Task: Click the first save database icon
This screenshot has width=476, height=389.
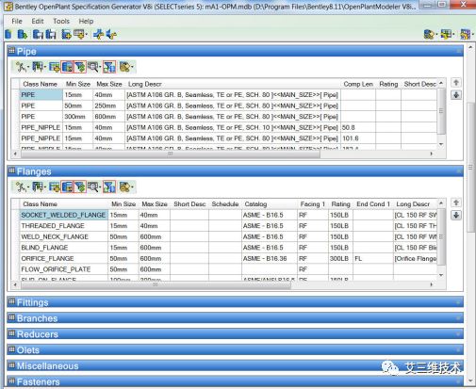Action: click(38, 34)
